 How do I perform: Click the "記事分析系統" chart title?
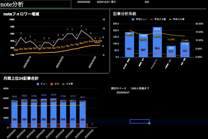click(x=125, y=14)
